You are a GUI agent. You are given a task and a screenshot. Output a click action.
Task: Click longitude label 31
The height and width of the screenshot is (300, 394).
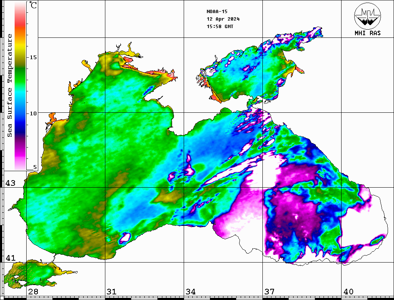[x=112, y=291]
